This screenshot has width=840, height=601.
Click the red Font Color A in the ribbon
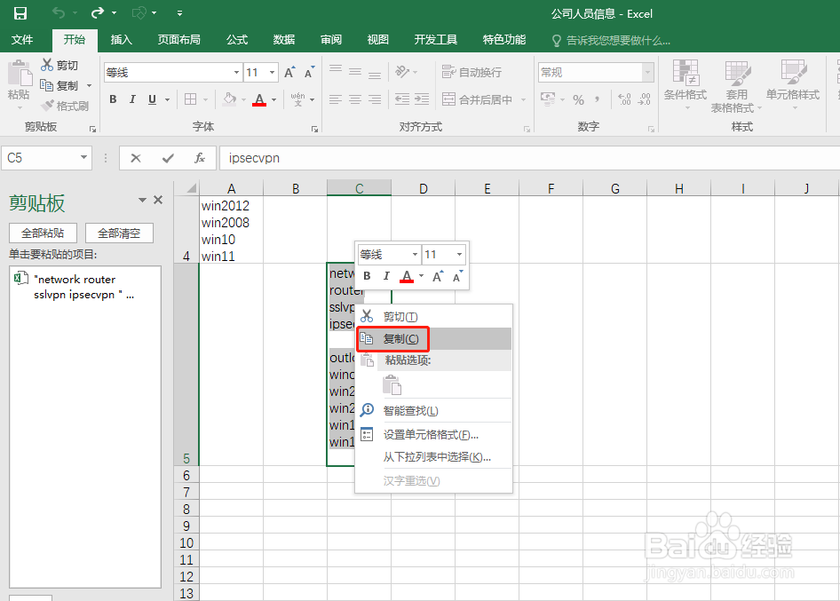259,99
